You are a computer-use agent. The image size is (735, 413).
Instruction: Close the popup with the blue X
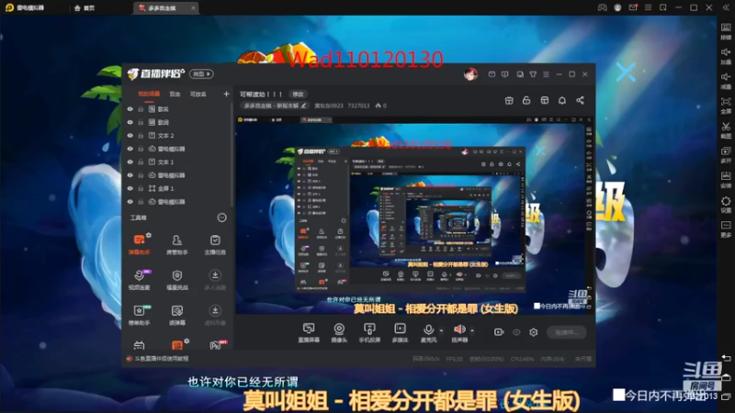pyautogui.click(x=626, y=73)
